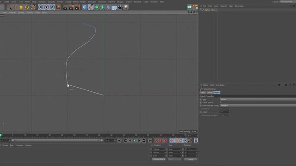Toggle Point Level Animation recording
This screenshot has height=166, width=296.
pos(190,141)
